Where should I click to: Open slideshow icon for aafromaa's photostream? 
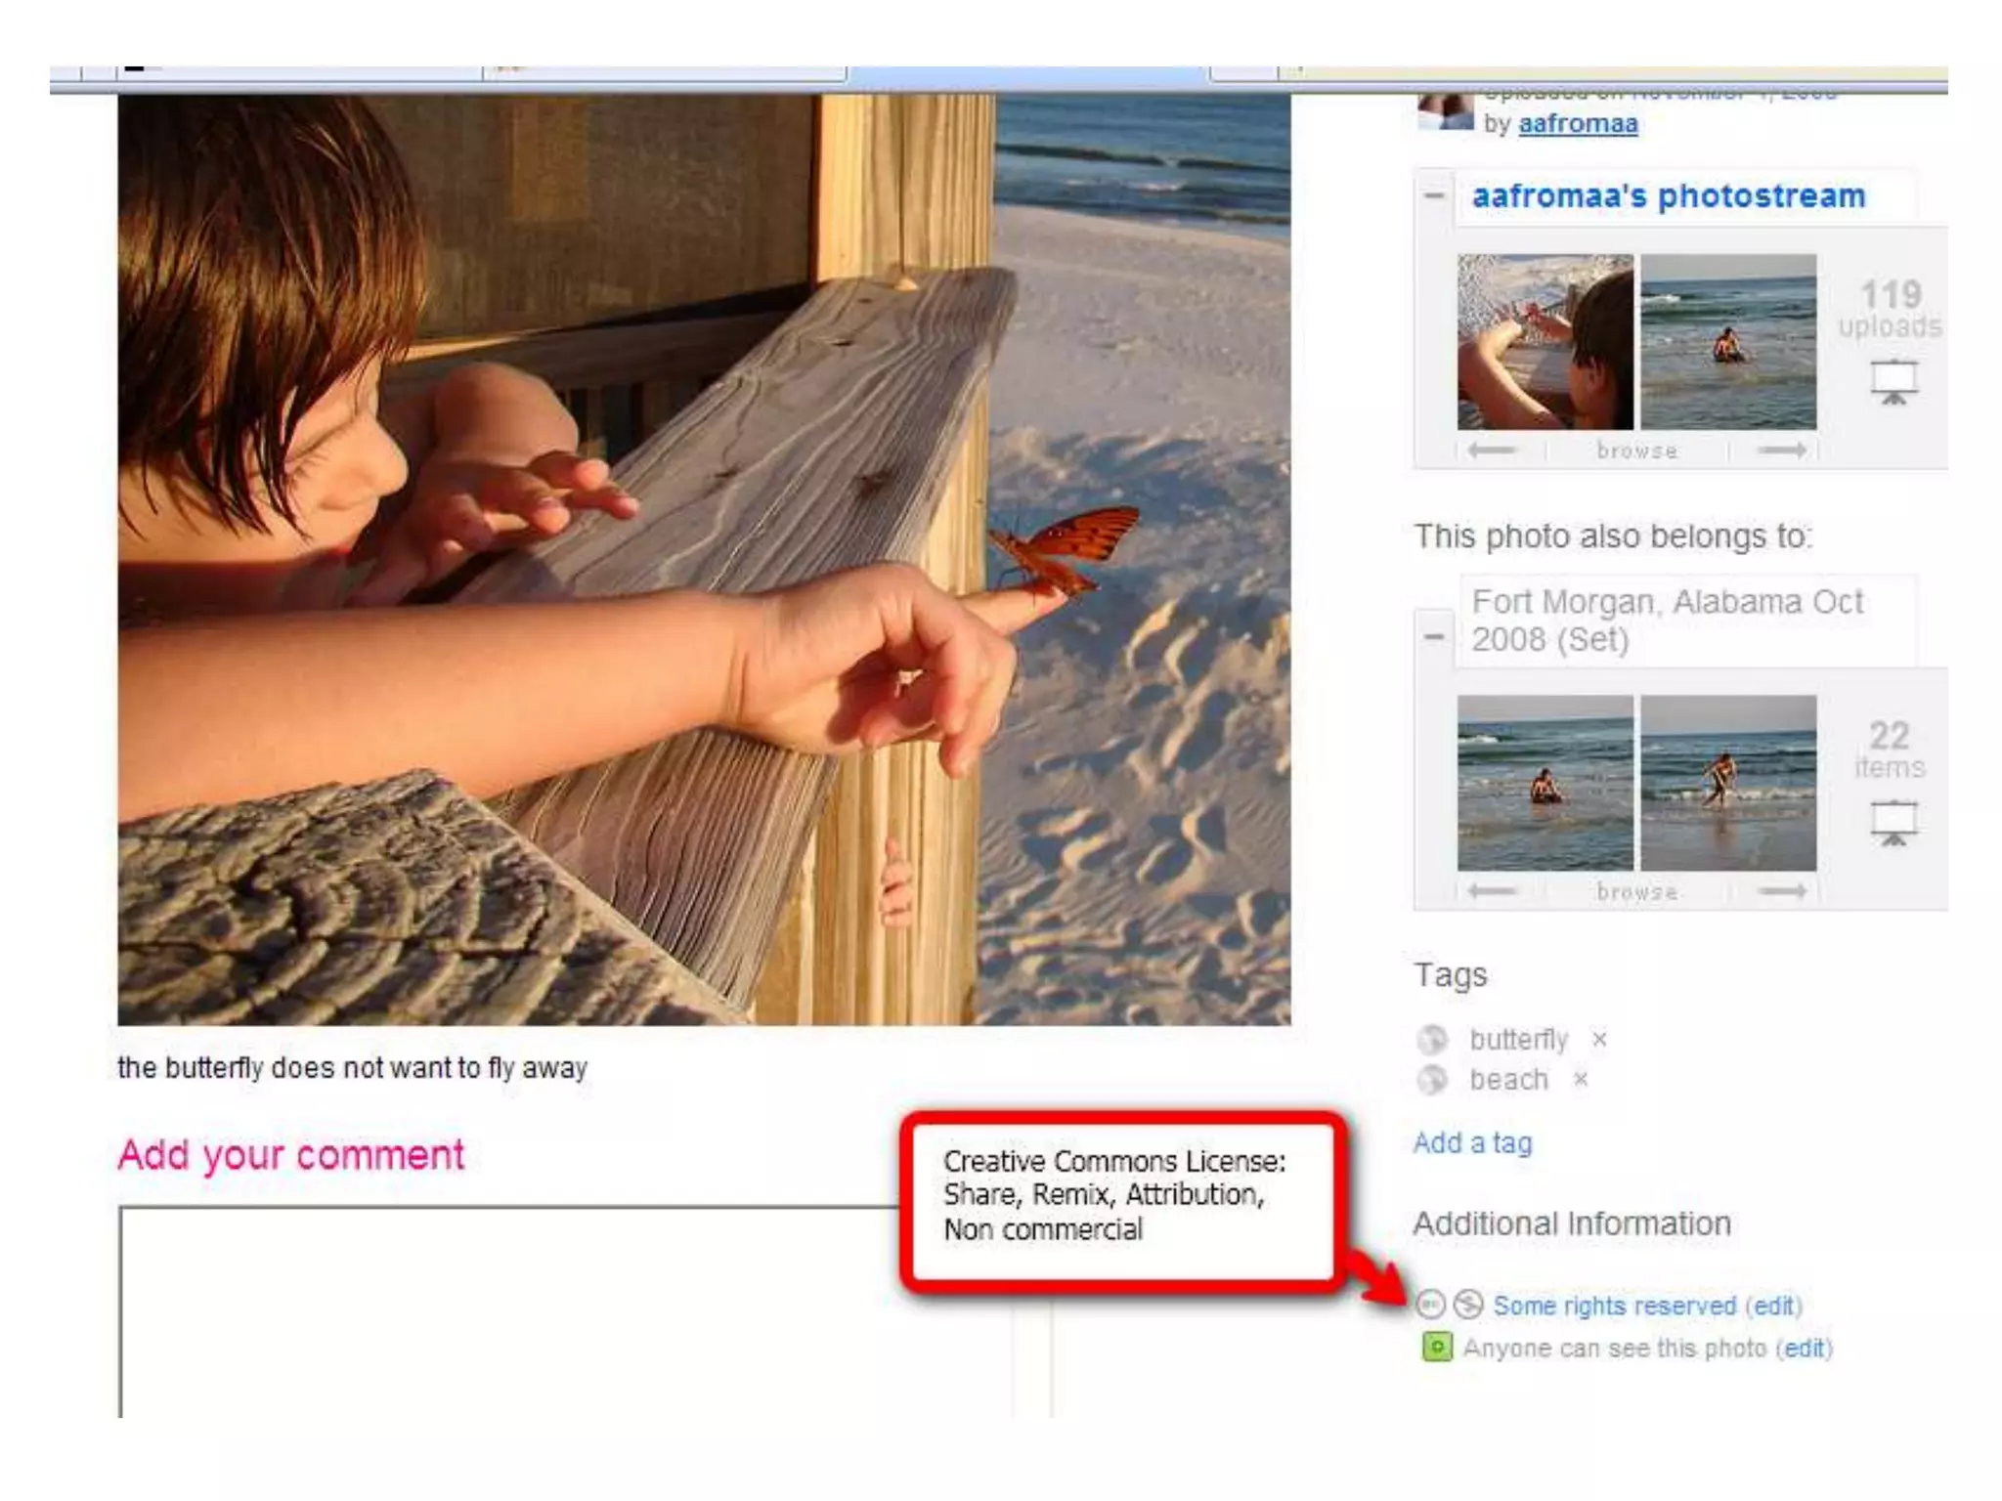1893,382
